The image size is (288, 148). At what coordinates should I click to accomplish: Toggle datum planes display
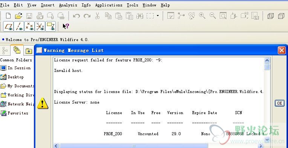(x=8, y=26)
